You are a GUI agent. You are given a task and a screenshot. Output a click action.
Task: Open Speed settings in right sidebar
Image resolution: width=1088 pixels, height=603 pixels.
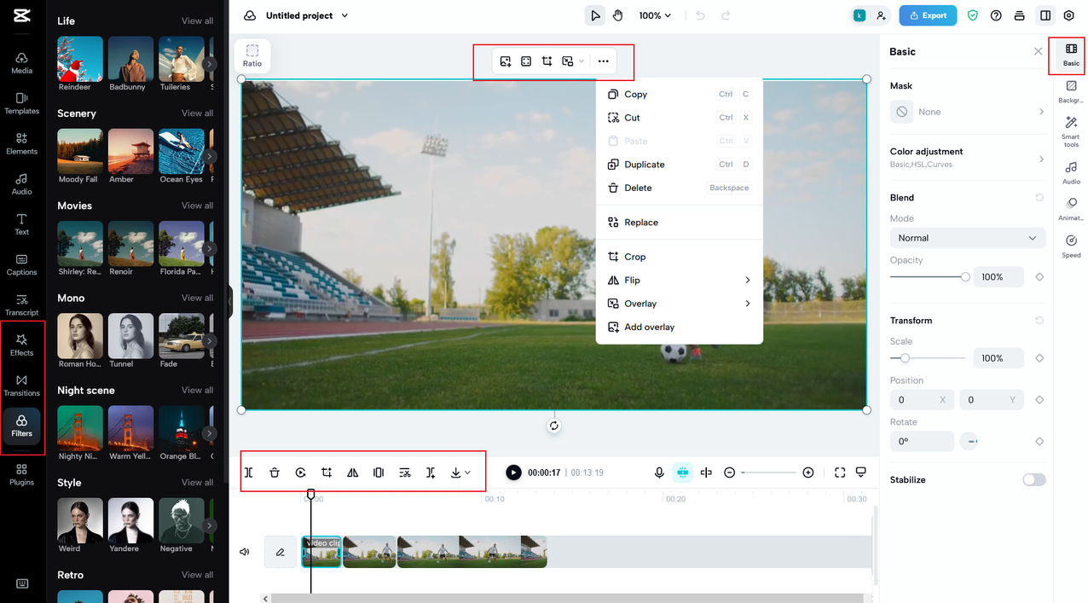coord(1071,246)
